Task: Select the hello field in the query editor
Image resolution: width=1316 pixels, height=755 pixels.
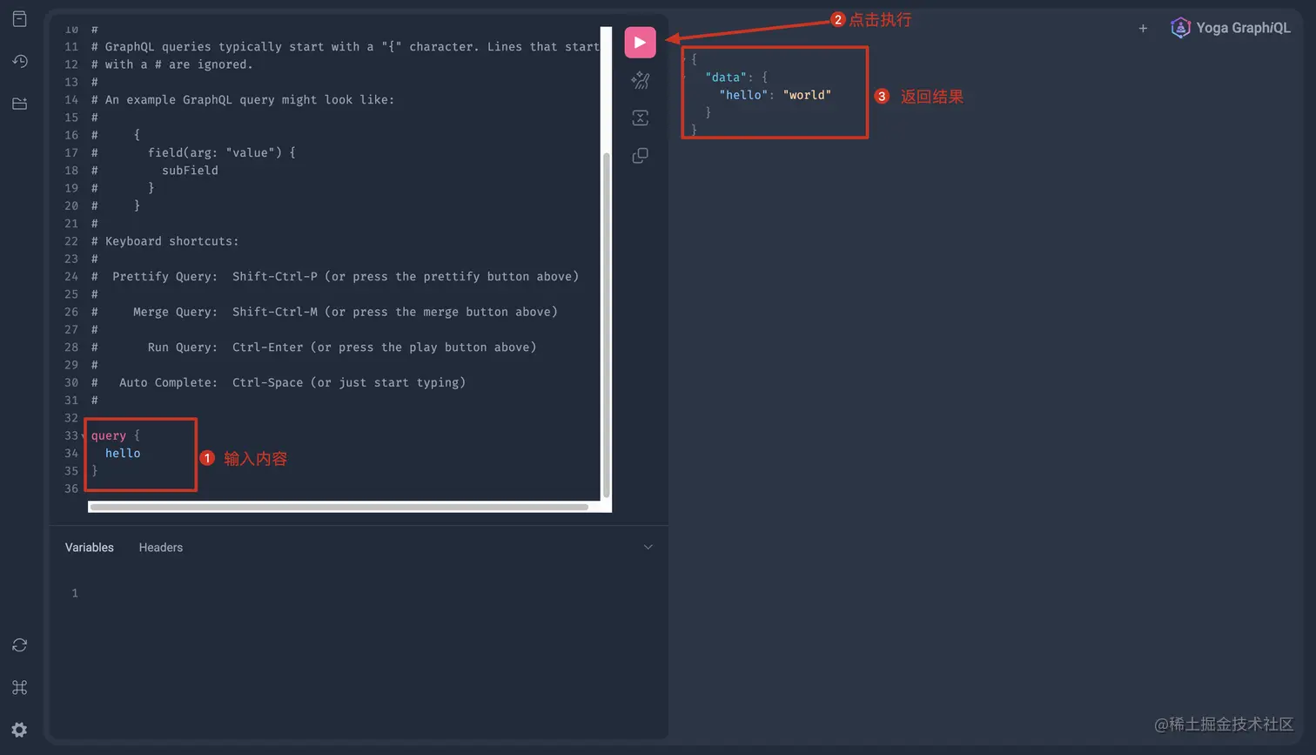Action: pyautogui.click(x=123, y=453)
